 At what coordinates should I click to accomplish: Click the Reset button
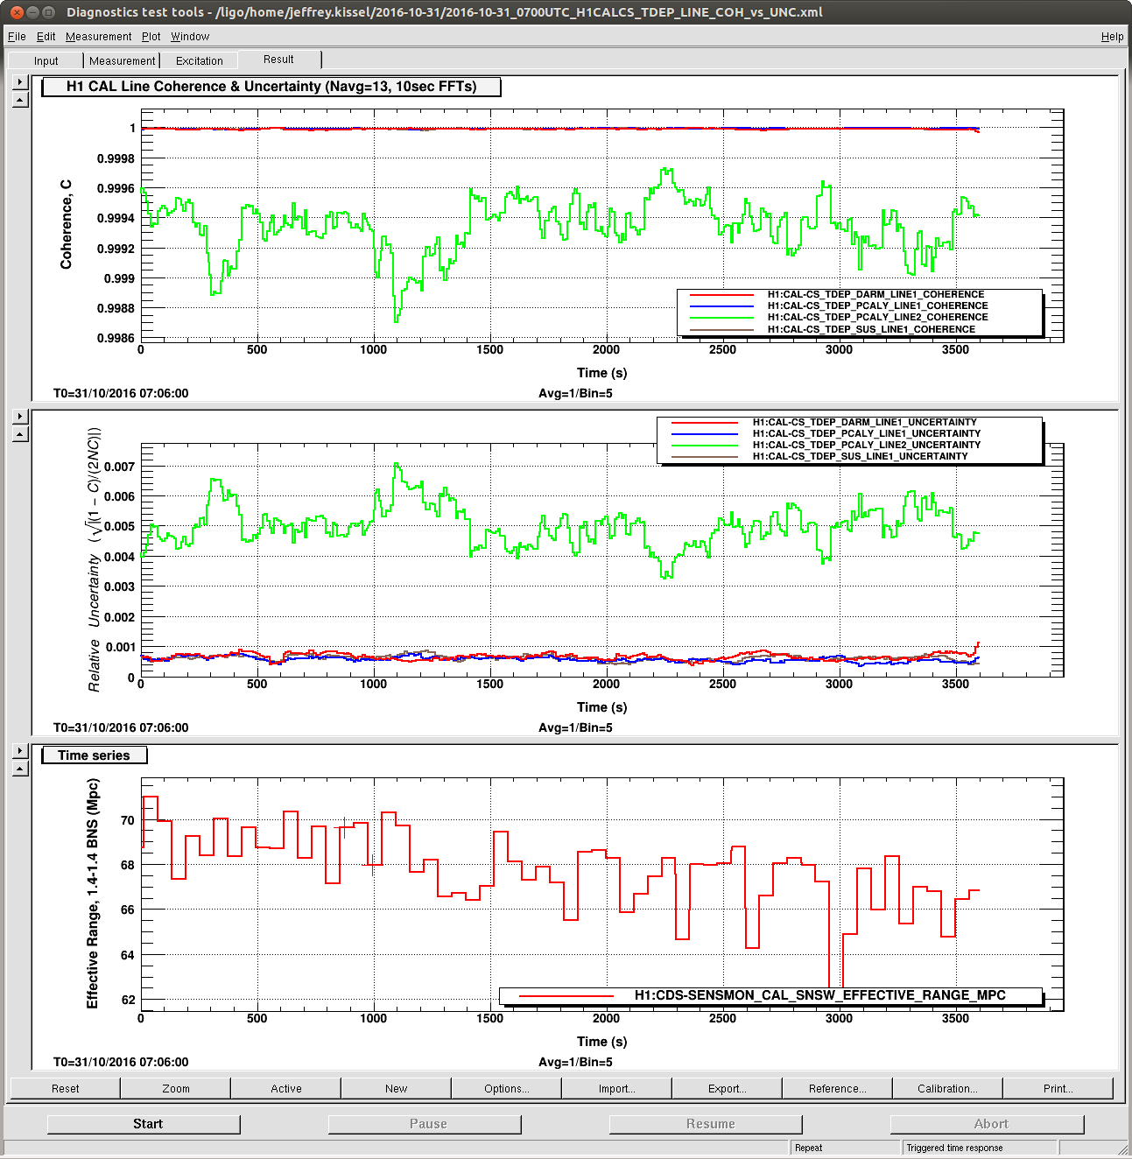[x=66, y=1088]
